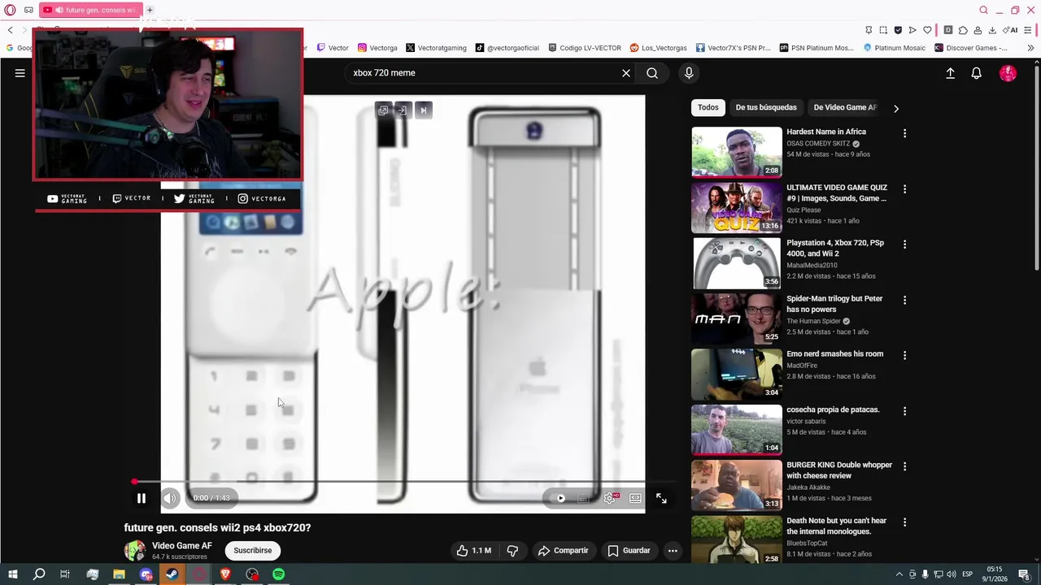Run the YouTube search with magnifier button

[x=652, y=73]
